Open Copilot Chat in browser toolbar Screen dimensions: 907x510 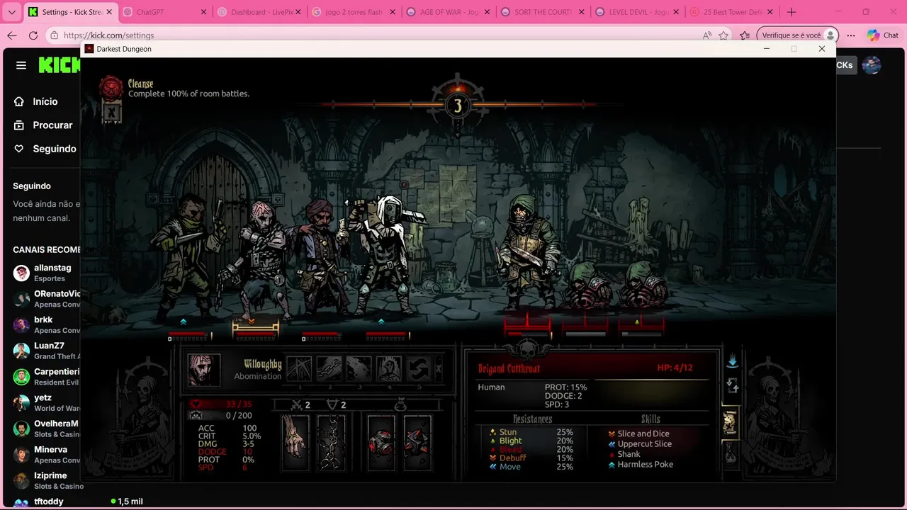[x=882, y=35]
